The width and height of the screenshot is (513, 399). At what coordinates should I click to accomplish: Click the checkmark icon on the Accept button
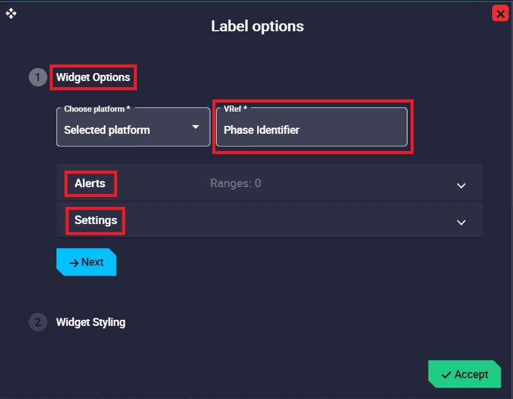446,374
